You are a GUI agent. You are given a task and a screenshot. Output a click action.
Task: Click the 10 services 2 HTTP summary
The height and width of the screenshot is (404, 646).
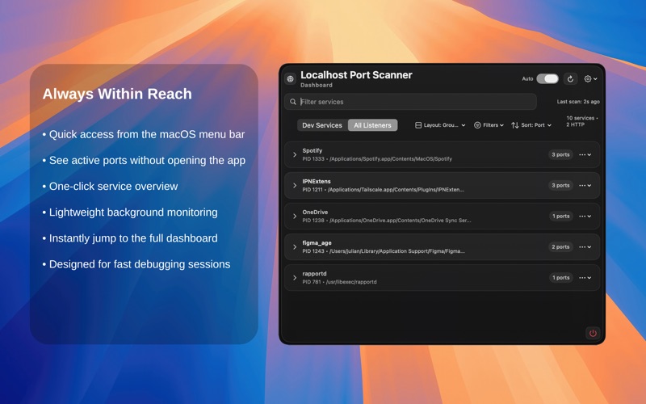(x=581, y=121)
